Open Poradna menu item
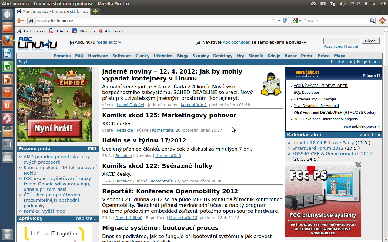This screenshot has width=388, height=242. 62,56
